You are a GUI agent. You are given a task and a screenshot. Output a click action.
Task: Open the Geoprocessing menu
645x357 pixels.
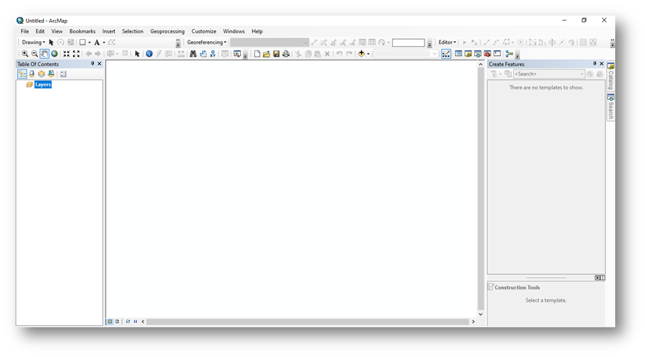click(x=167, y=31)
